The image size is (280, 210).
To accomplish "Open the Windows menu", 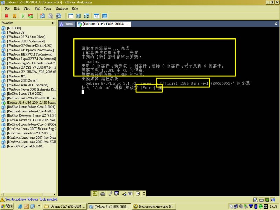I will coord(62,9).
